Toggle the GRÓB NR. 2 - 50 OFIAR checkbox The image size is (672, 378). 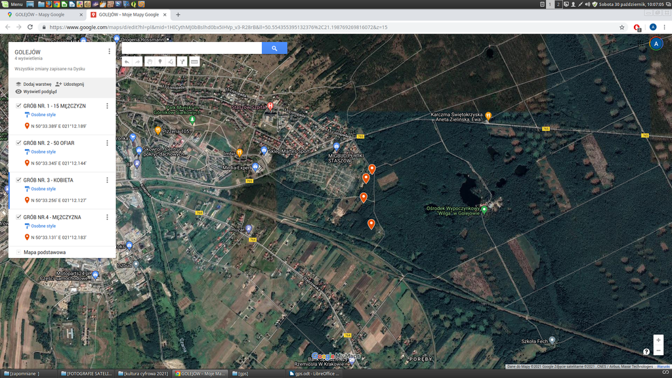coord(18,142)
